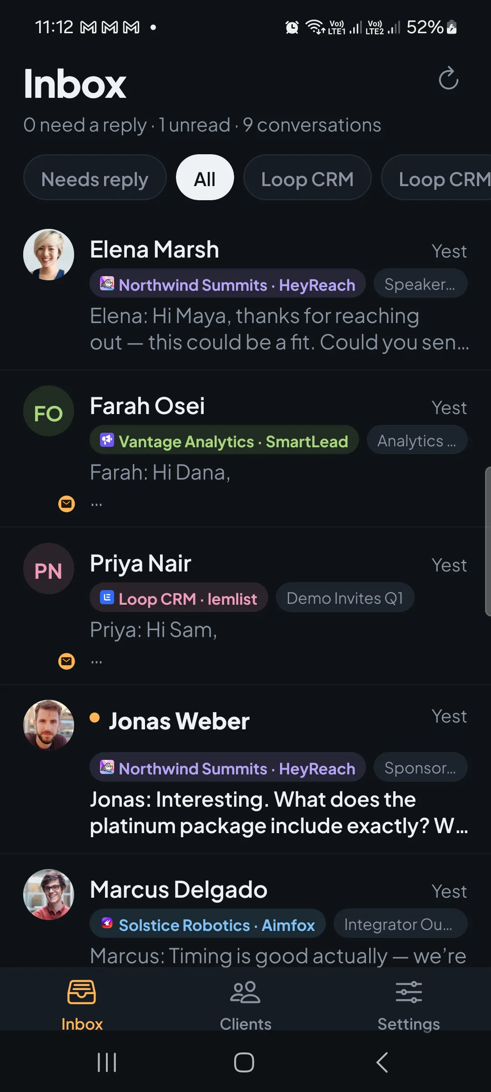Image resolution: width=491 pixels, height=1092 pixels.
Task: Open the Settings sliders icon
Action: coord(409,992)
